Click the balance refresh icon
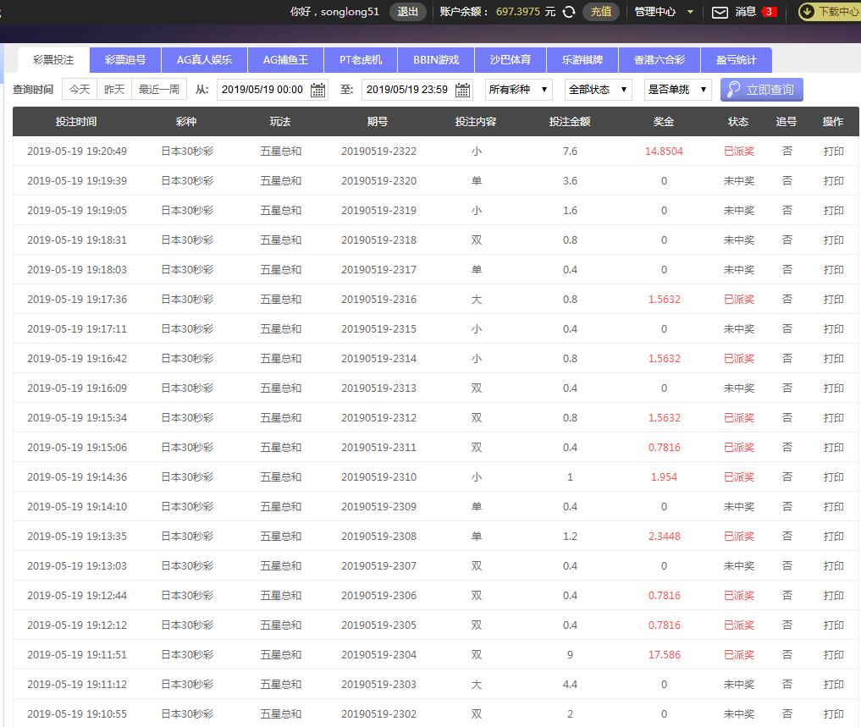Viewport: 861px width, 727px height. pos(569,12)
